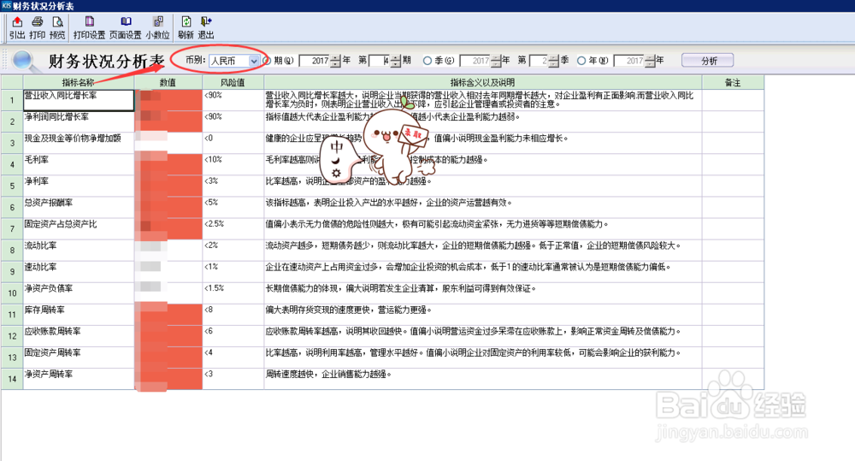The image size is (855, 461).
Task: Select the 年 year radio button
Action: click(581, 61)
